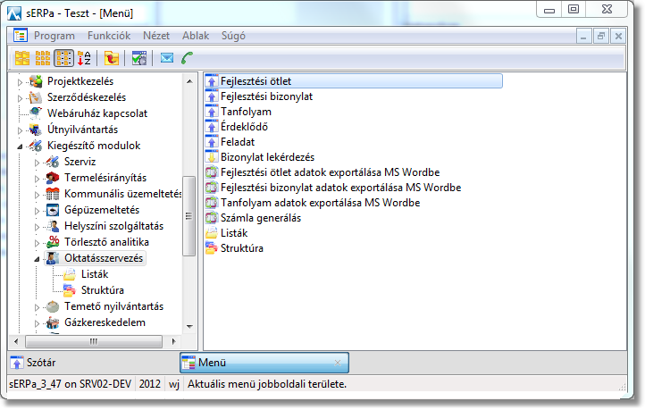The width and height of the screenshot is (645, 410).
Task: Click the Számla generálás icon
Action: point(212,218)
